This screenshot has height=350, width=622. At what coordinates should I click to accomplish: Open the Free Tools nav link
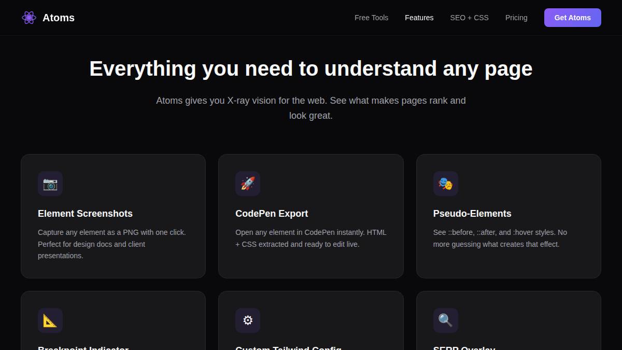coord(371,18)
